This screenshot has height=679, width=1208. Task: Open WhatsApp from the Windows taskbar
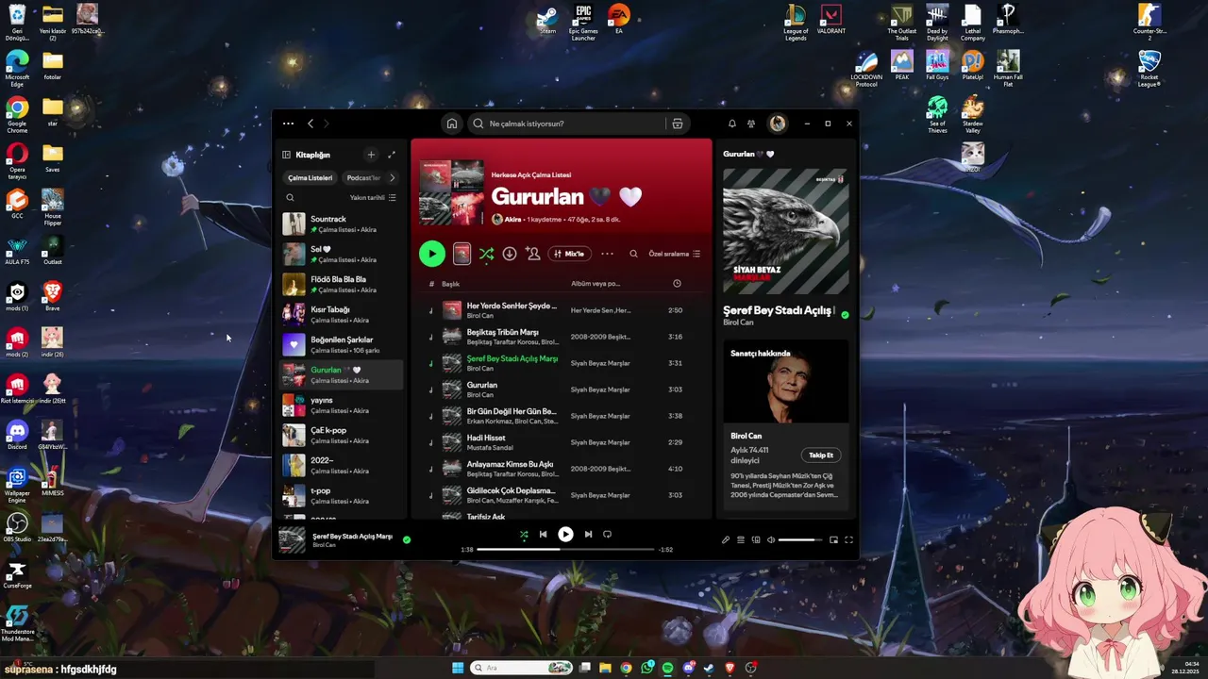tap(646, 668)
